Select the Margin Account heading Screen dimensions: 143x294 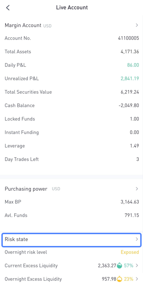point(23,25)
